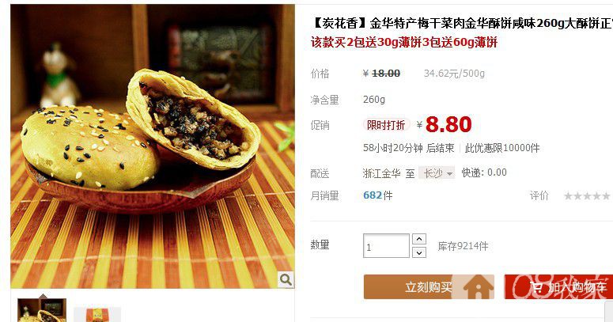This screenshot has height=322, width=613.
Task: Click the 8.80 discounted price
Action: click(448, 125)
